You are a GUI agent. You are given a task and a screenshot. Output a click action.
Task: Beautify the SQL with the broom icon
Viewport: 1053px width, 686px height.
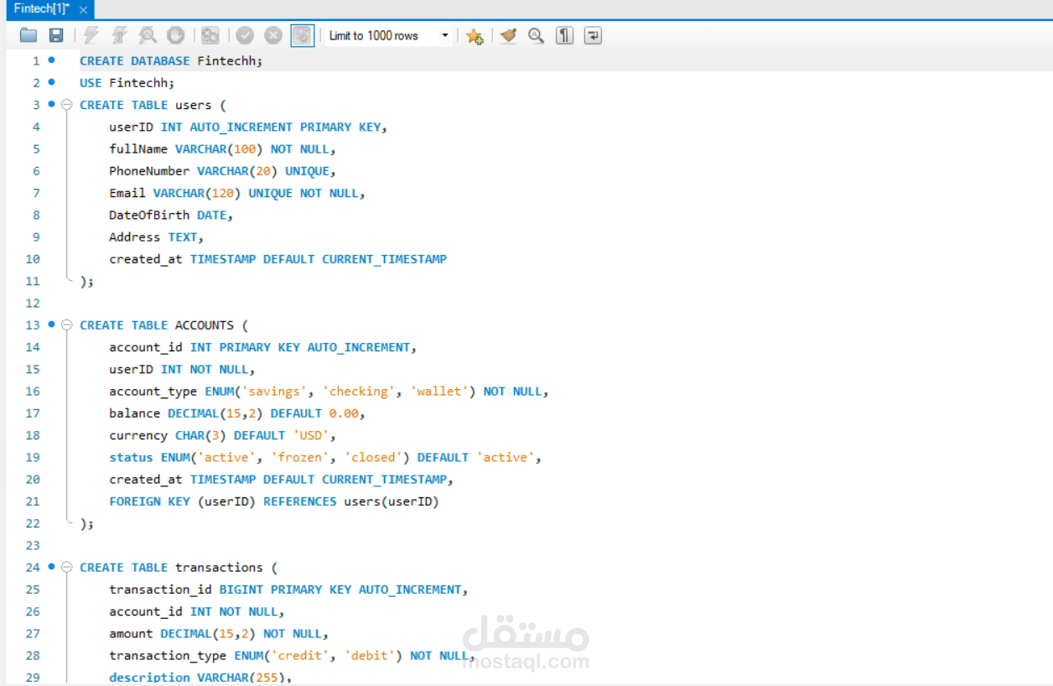[x=508, y=35]
